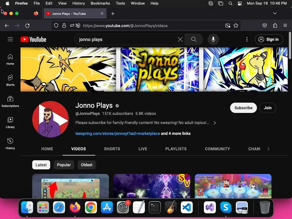Open Subscriptions in the sidebar
The width and height of the screenshot is (292, 219).
click(x=10, y=102)
